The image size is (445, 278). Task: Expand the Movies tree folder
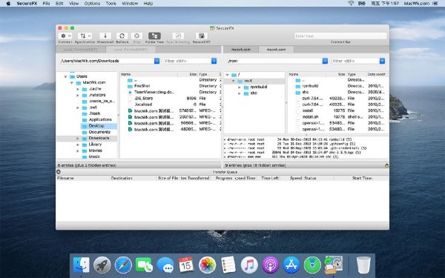(x=78, y=151)
